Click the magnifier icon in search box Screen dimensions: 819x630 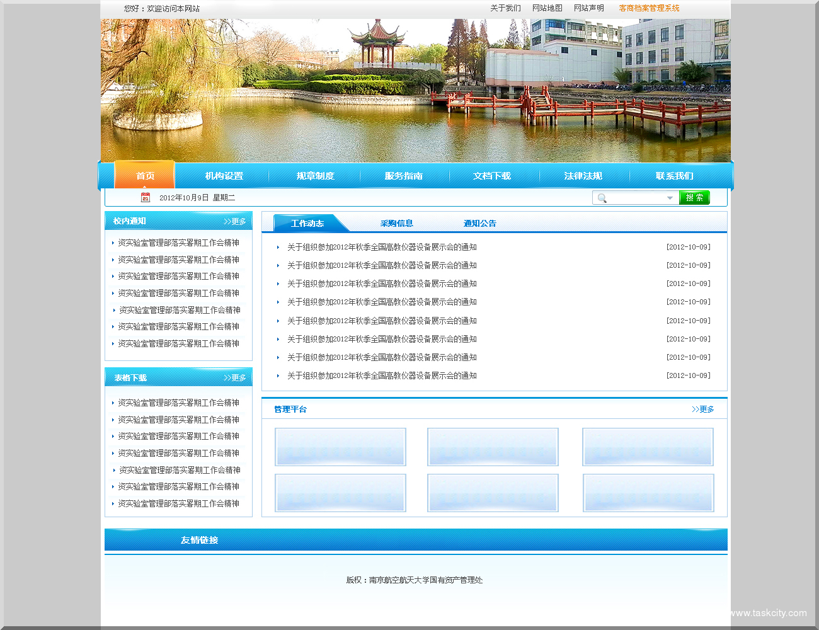(x=602, y=198)
